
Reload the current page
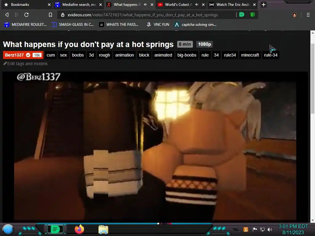[26, 15]
